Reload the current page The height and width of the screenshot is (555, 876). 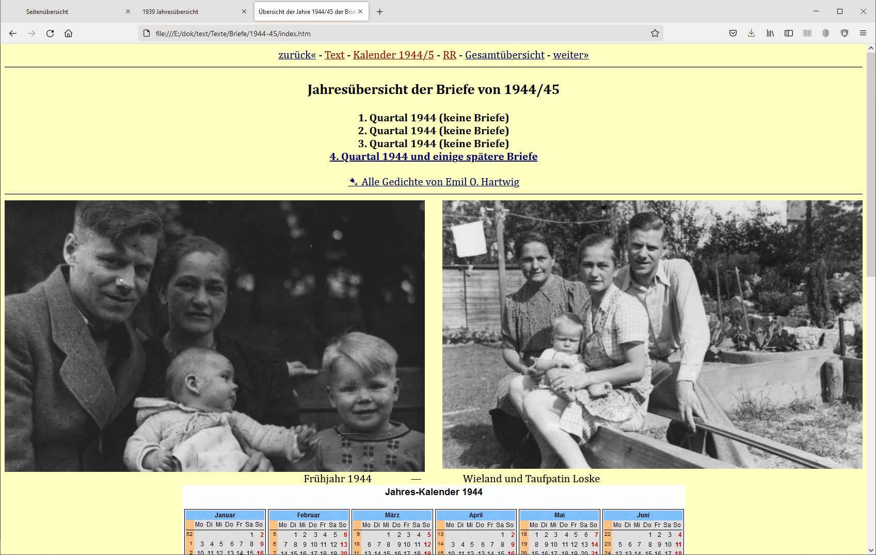tap(50, 34)
